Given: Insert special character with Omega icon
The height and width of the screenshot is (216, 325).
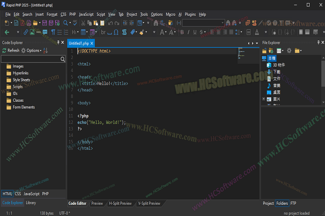Looking at the screenshot, I should (116, 32).
